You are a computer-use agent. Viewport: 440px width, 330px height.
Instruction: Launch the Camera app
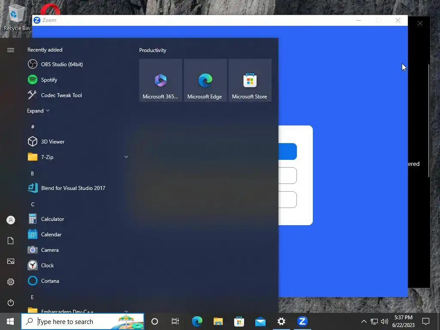(78, 250)
